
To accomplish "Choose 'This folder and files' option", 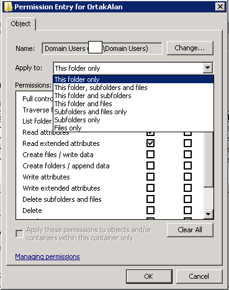I will pyautogui.click(x=133, y=104).
